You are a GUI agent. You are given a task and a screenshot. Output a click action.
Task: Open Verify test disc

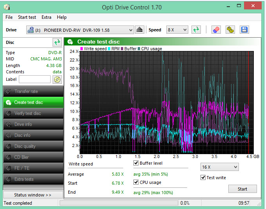tap(33, 113)
